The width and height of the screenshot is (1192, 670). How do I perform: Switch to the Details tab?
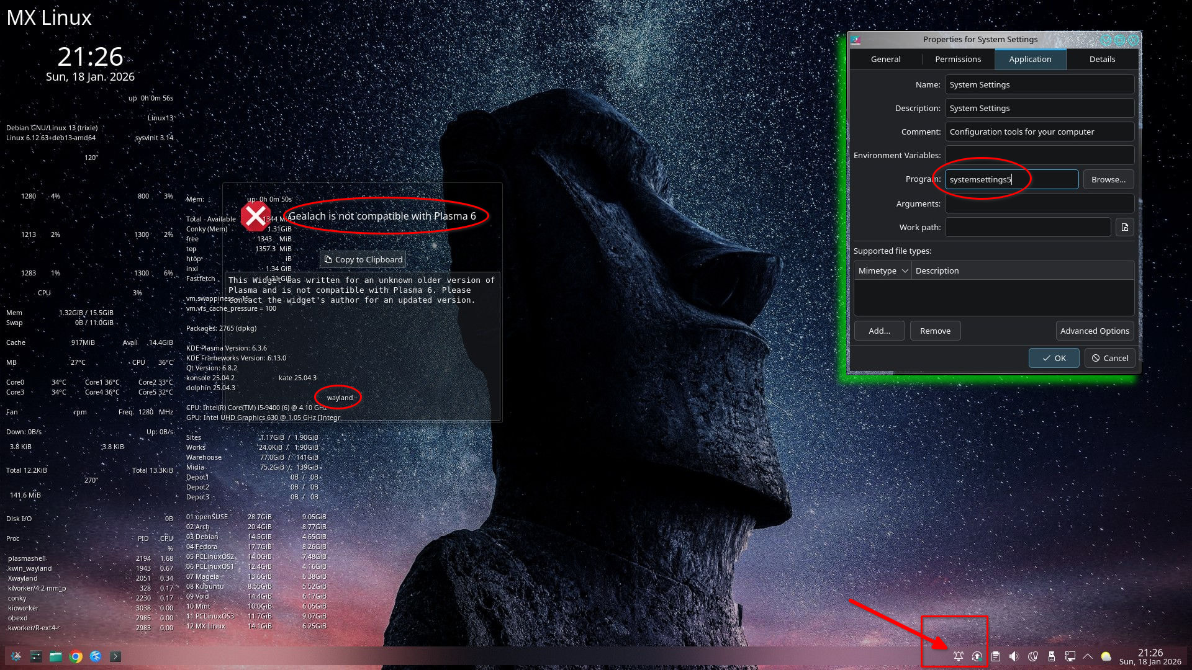pos(1102,59)
